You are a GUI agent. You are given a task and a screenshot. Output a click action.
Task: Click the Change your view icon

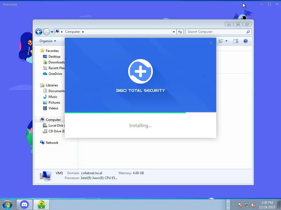tap(221, 41)
